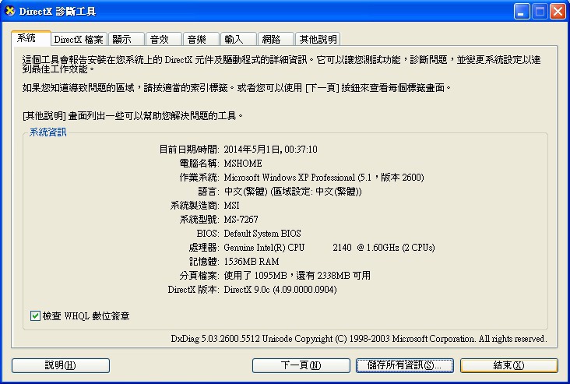Click the Default System BIOS text
This screenshot has width=570, height=384.
coord(262,234)
